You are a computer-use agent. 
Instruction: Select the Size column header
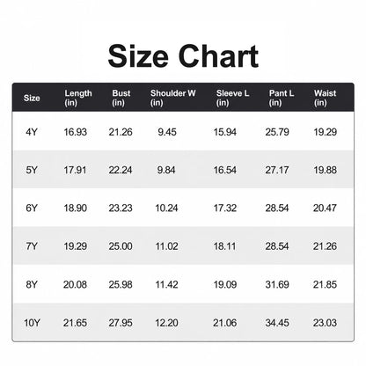pyautogui.click(x=32, y=98)
